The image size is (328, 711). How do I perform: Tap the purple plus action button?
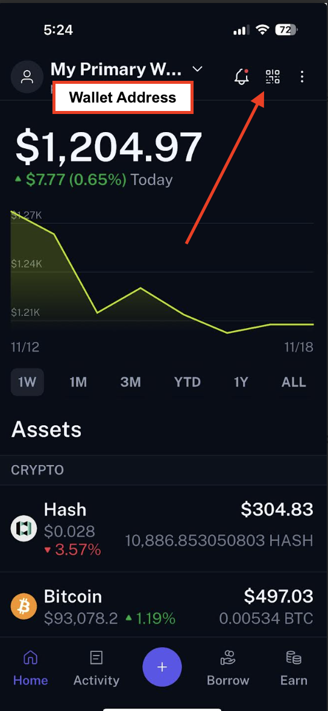click(162, 667)
